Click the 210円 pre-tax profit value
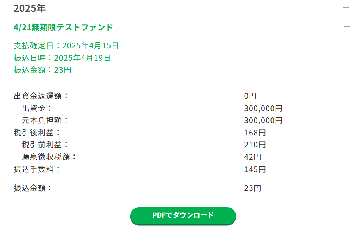This screenshot has width=363, height=237. [x=255, y=145]
